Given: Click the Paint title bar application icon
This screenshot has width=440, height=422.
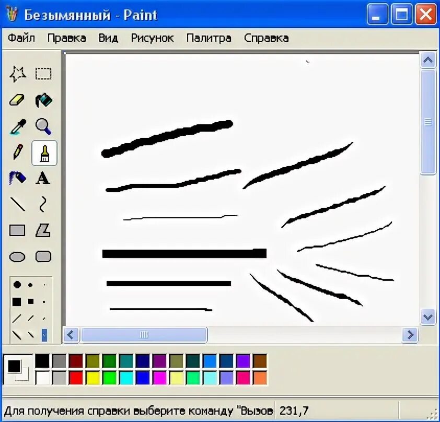Looking at the screenshot, I should point(12,14).
